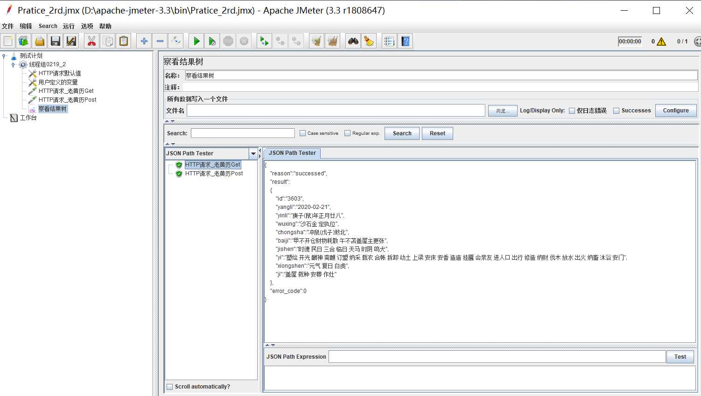This screenshot has height=396, width=701.
Task: Select 用户定义的变量 in the tree
Action: pos(58,83)
